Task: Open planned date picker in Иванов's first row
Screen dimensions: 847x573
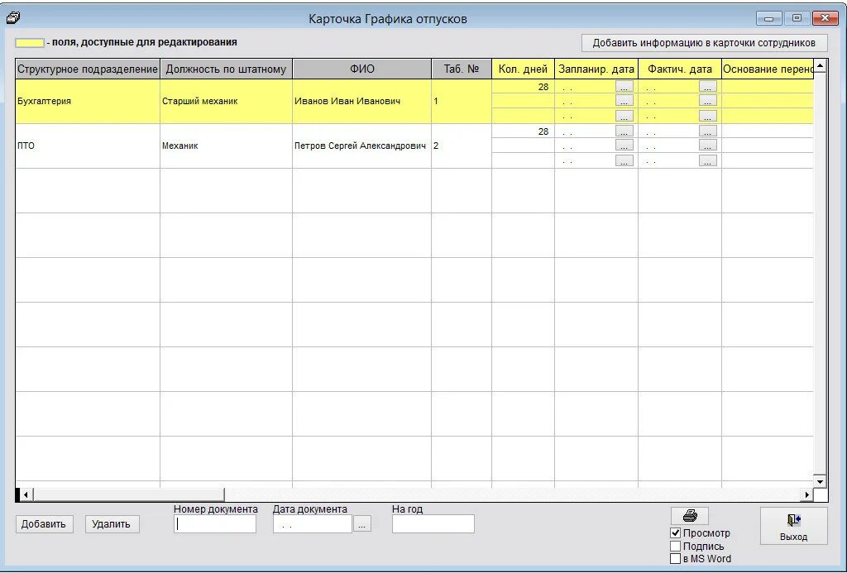Action: pyautogui.click(x=624, y=87)
